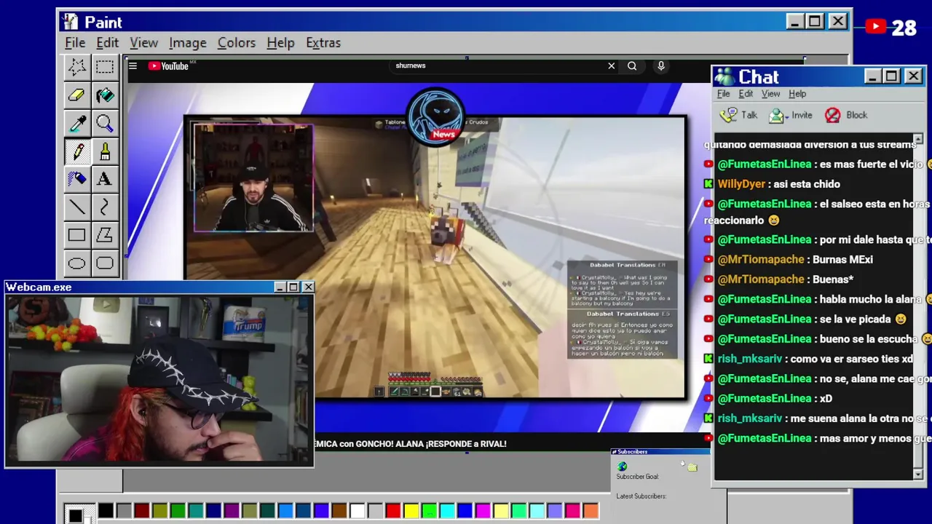Pick the orange color swatch

tap(591, 511)
